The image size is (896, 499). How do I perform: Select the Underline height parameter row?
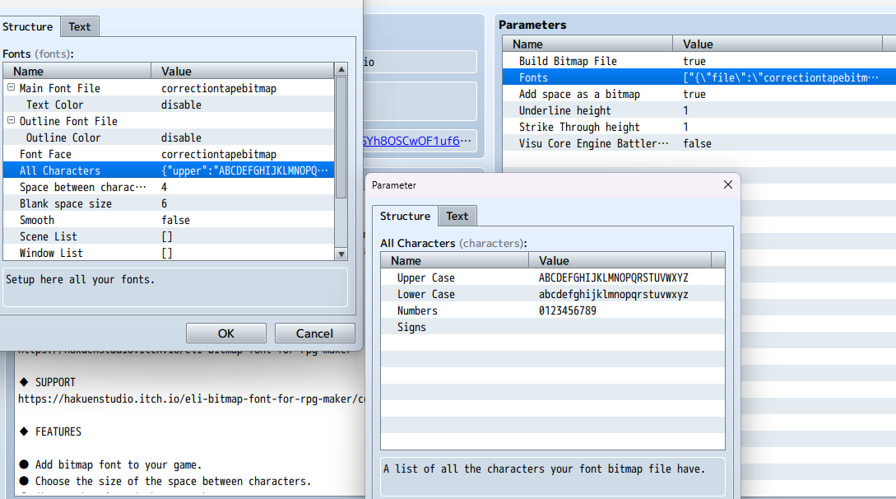pos(699,111)
